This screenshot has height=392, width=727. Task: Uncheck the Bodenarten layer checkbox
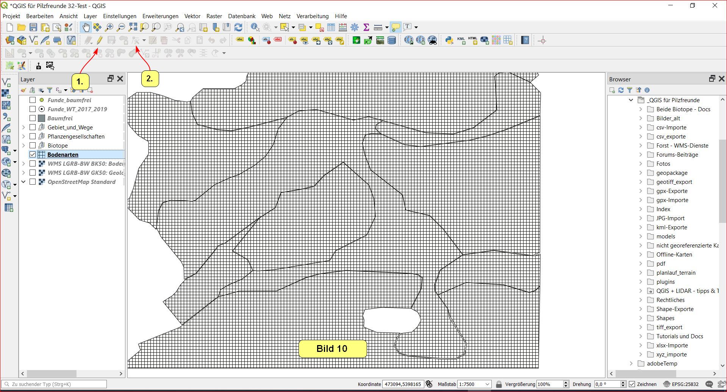coord(33,154)
